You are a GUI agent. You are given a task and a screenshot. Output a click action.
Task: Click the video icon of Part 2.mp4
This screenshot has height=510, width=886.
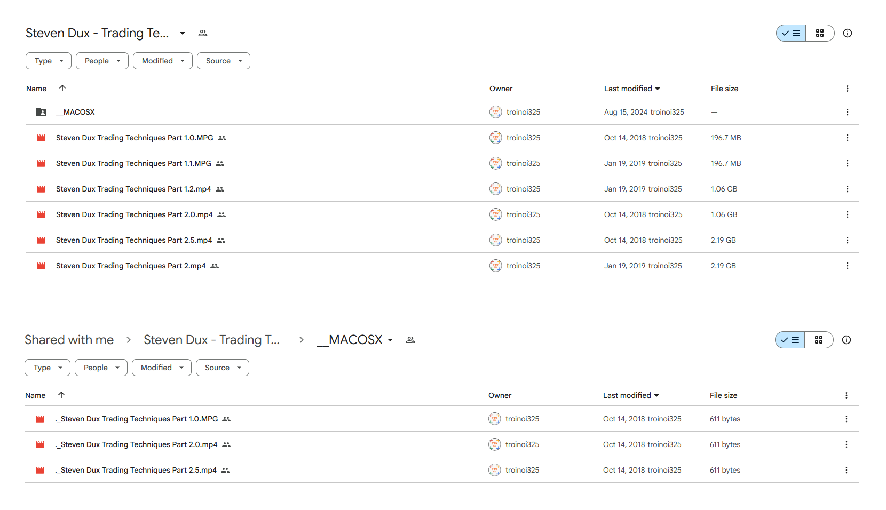[x=41, y=266]
